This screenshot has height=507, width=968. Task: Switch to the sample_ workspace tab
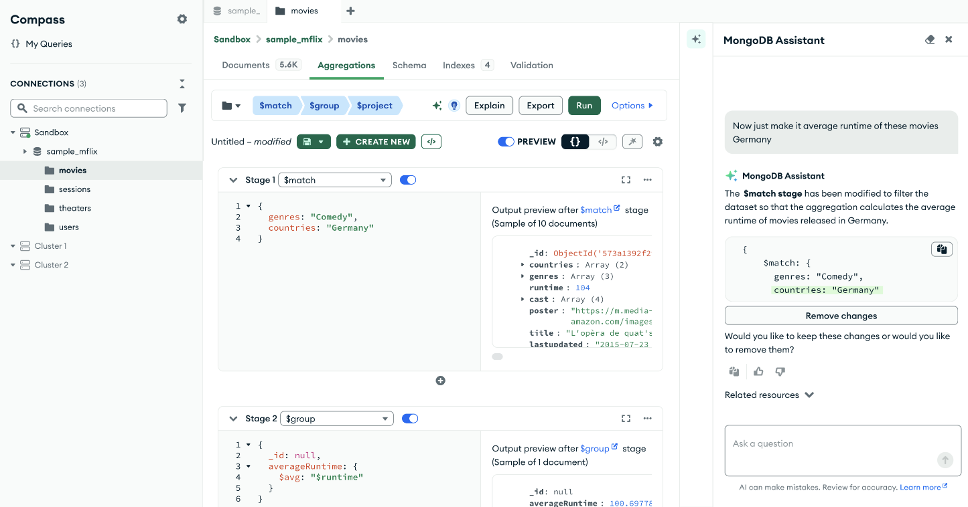pyautogui.click(x=236, y=11)
